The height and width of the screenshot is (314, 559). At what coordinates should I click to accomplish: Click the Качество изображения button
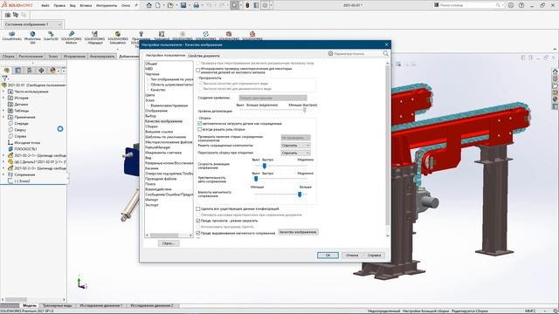[298, 232]
